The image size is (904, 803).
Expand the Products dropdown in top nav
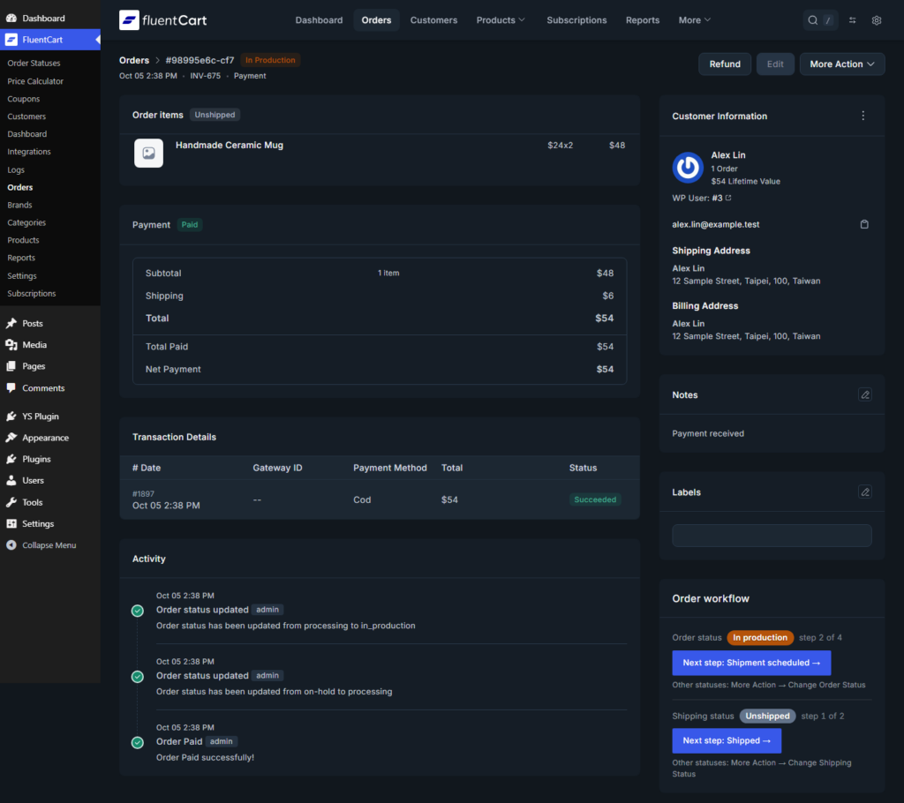(501, 20)
